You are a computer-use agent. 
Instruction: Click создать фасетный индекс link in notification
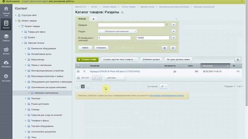point(35,1)
